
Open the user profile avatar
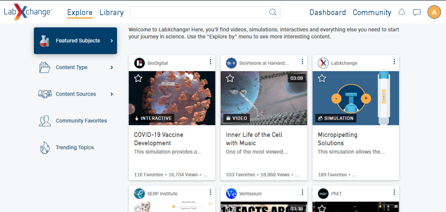[x=434, y=12]
